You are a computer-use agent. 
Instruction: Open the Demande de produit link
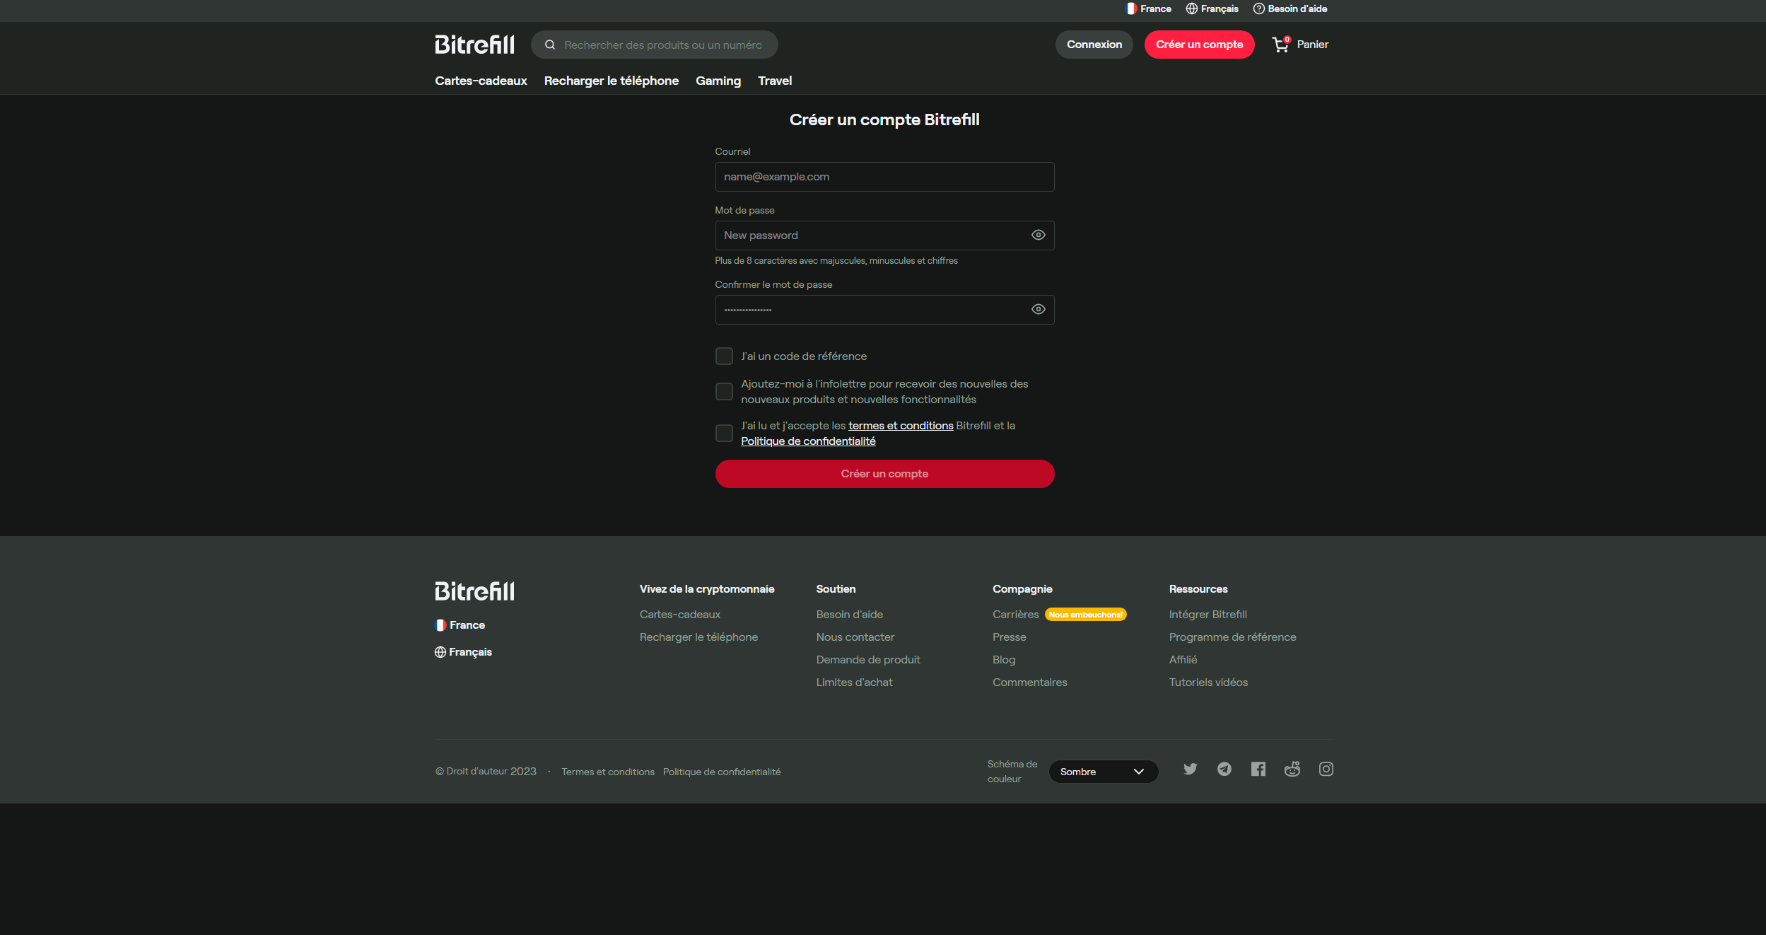point(868,660)
